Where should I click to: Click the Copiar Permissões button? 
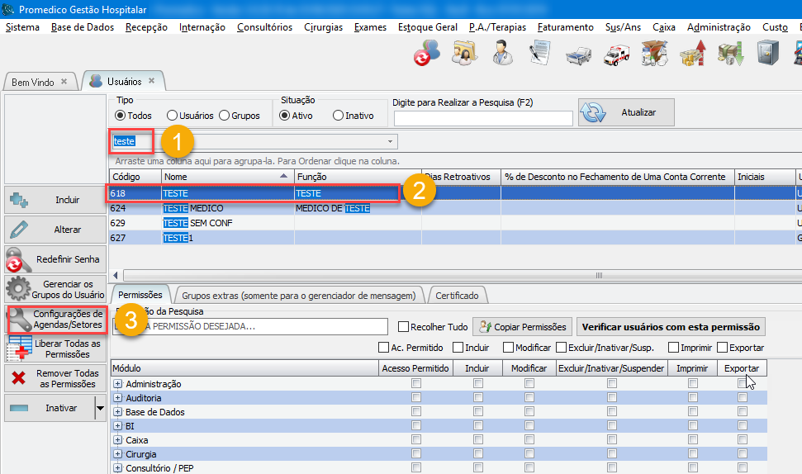523,327
